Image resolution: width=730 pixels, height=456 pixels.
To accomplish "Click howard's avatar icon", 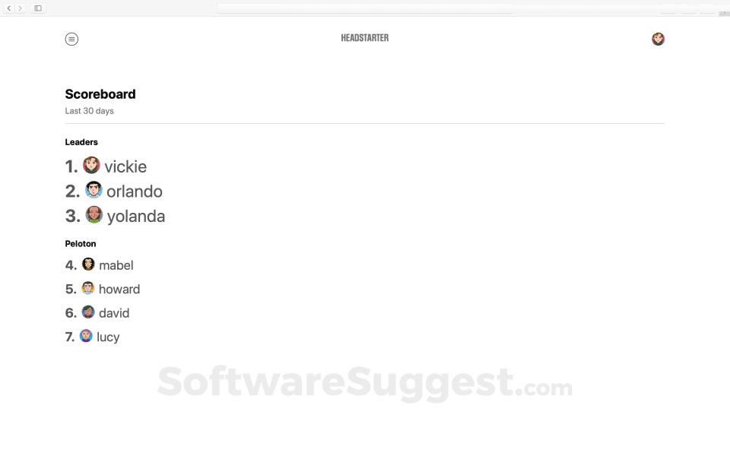I will tap(88, 288).
